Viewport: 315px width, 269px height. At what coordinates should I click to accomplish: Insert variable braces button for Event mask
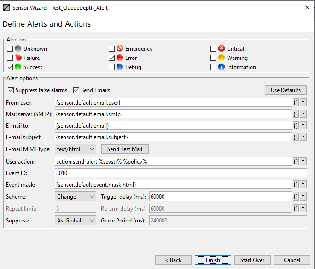point(296,184)
